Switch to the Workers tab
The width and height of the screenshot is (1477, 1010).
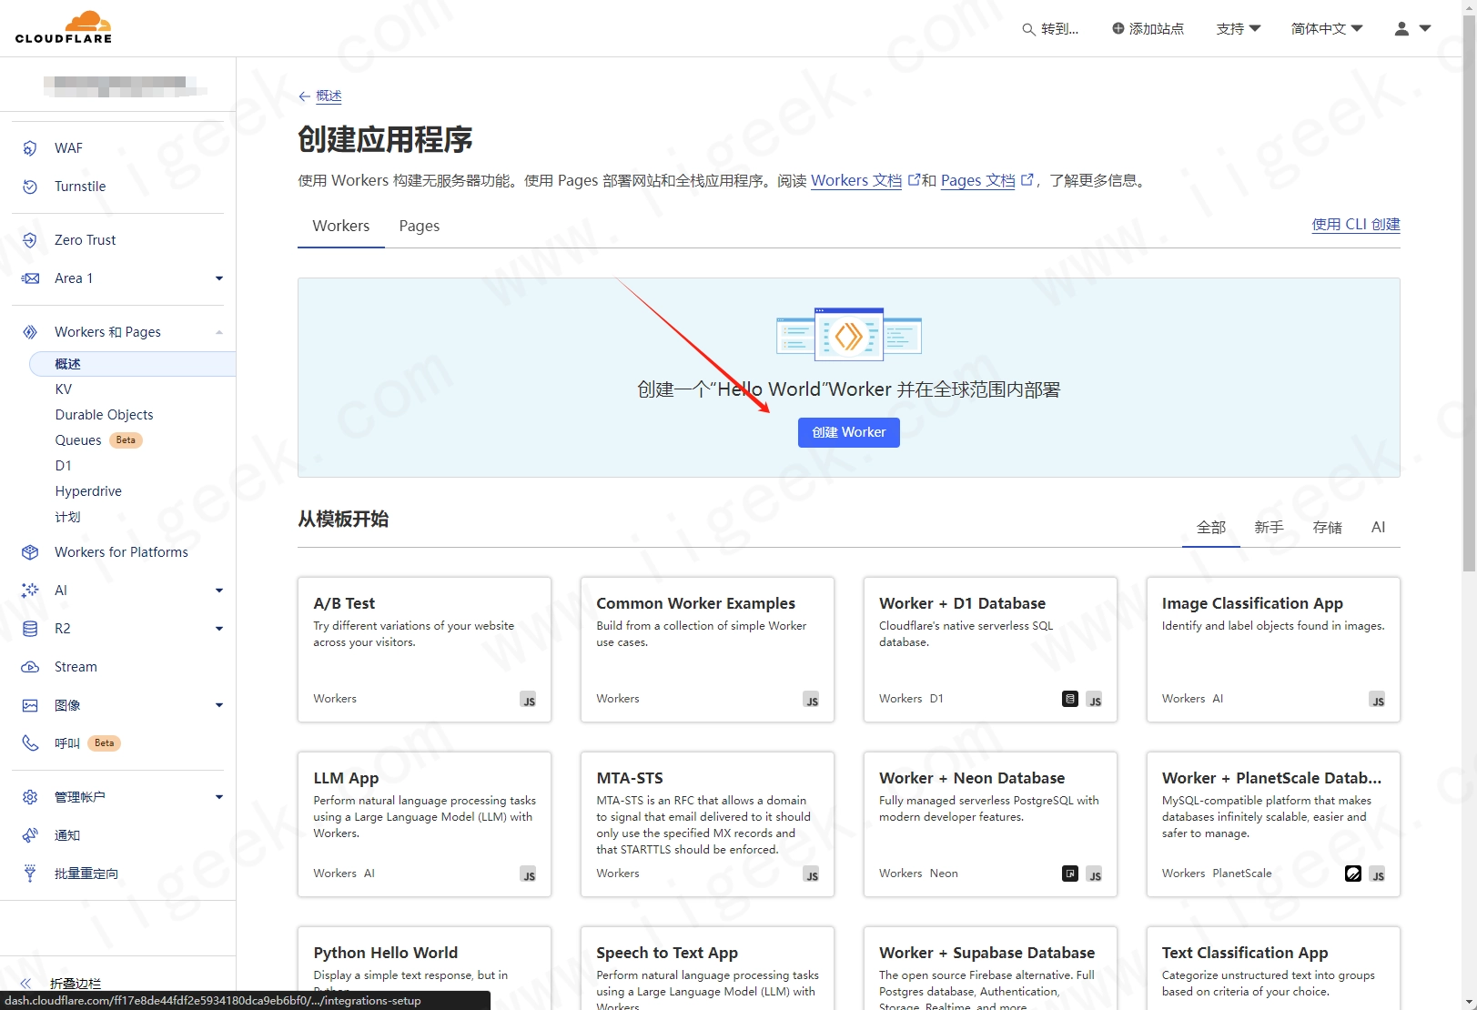click(x=341, y=226)
